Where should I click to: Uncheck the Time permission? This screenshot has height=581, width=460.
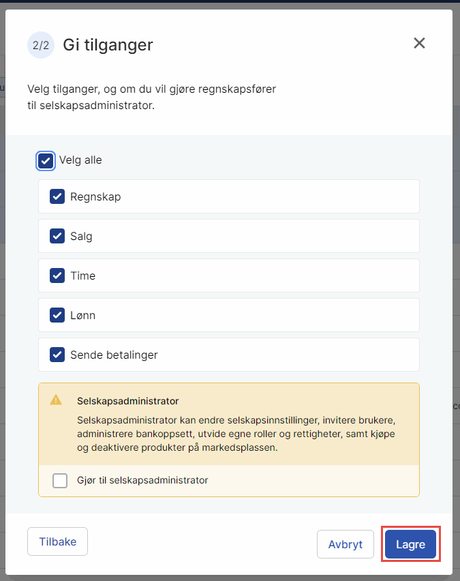(58, 275)
